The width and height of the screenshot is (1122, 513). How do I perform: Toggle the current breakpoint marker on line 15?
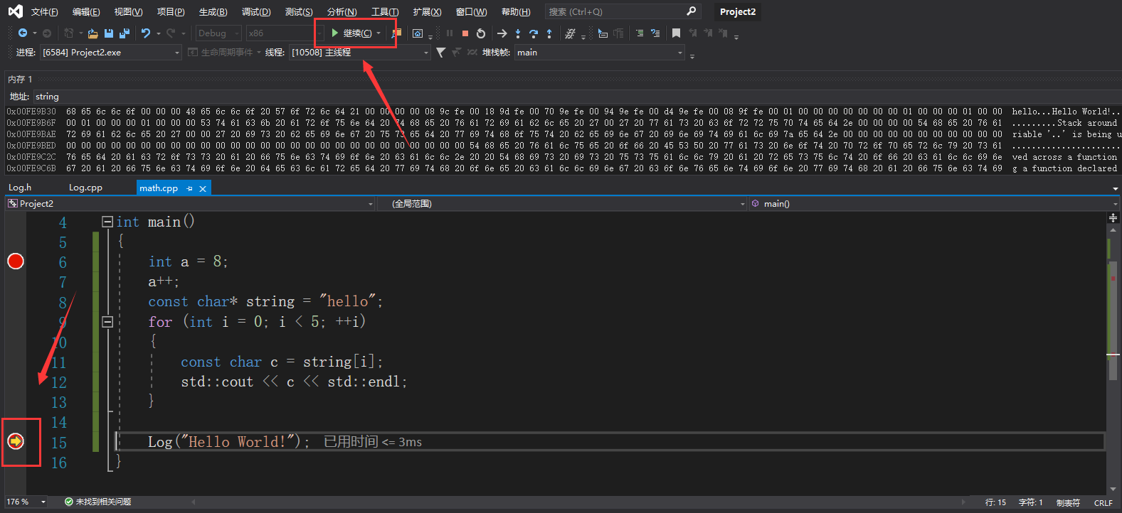pyautogui.click(x=16, y=442)
